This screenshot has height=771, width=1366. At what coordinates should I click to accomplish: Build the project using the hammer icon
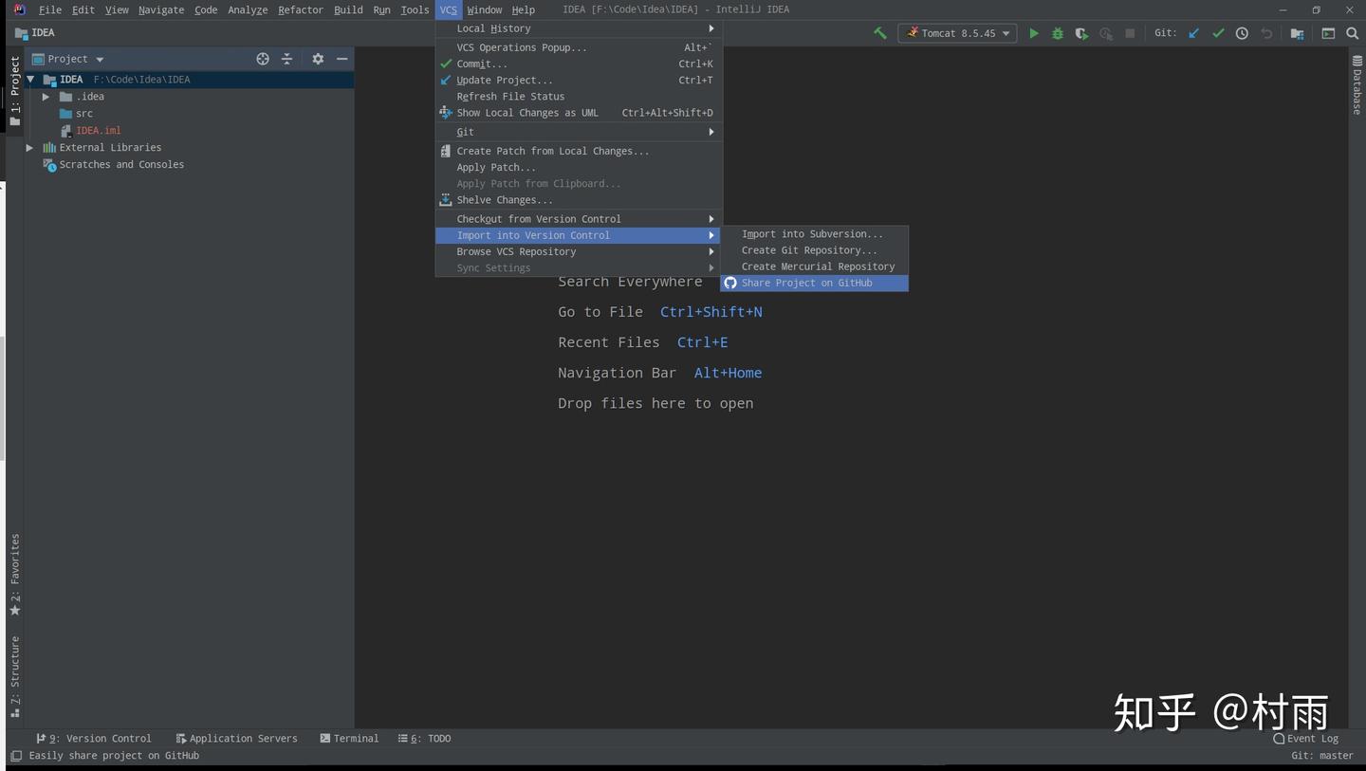[x=879, y=33]
